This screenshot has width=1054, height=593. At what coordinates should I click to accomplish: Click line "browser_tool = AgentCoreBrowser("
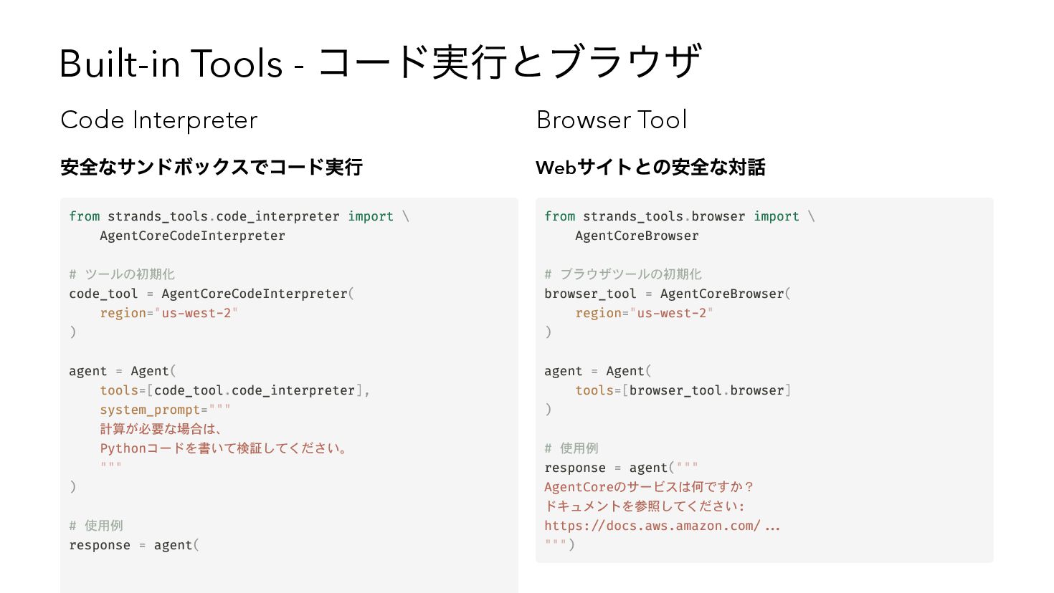click(668, 294)
